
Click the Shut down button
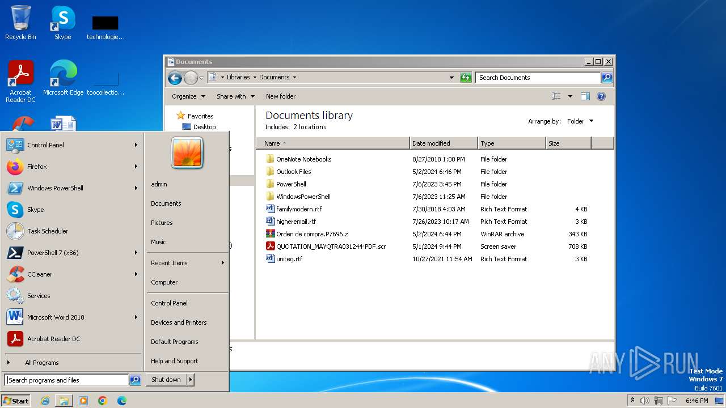(166, 380)
